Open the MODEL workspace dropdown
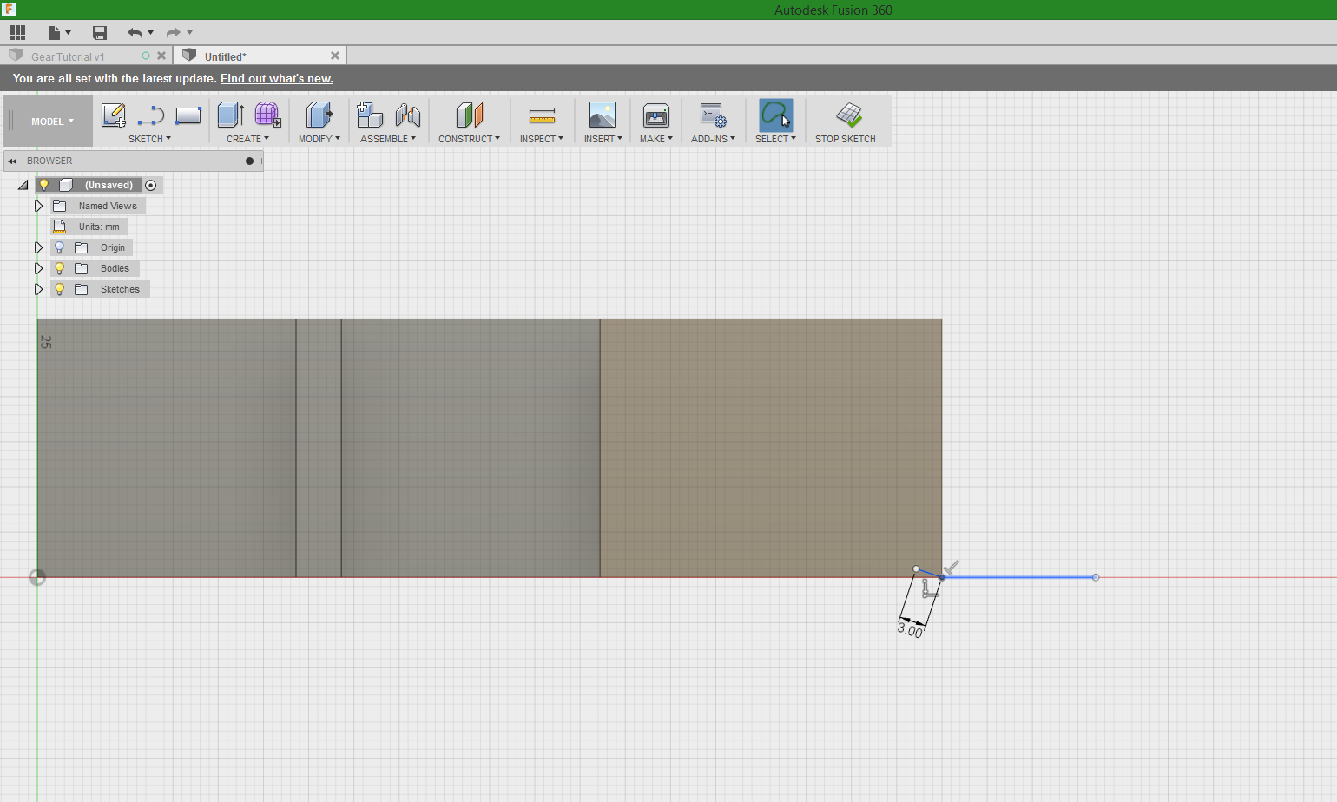The image size is (1337, 802). [52, 122]
